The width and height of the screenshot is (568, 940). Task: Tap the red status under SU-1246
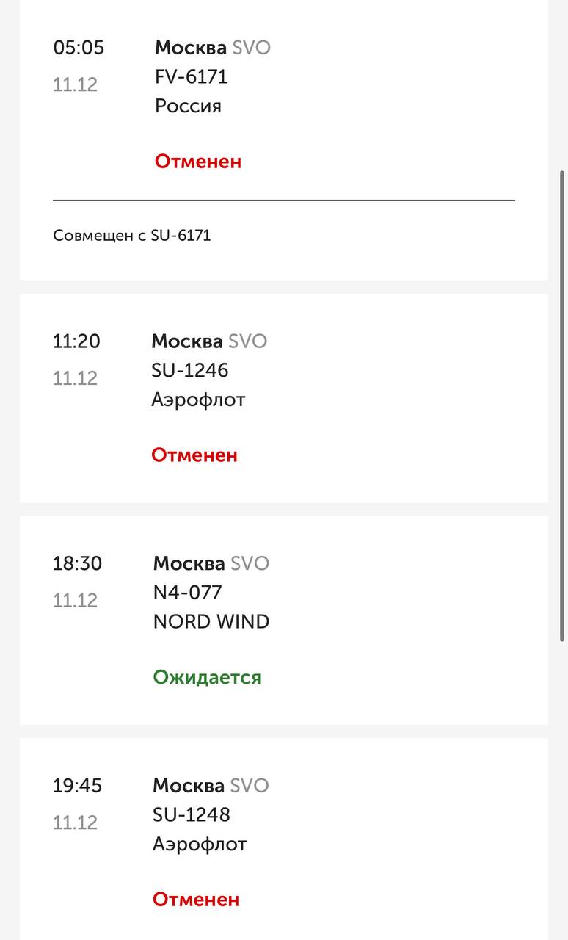coord(194,455)
